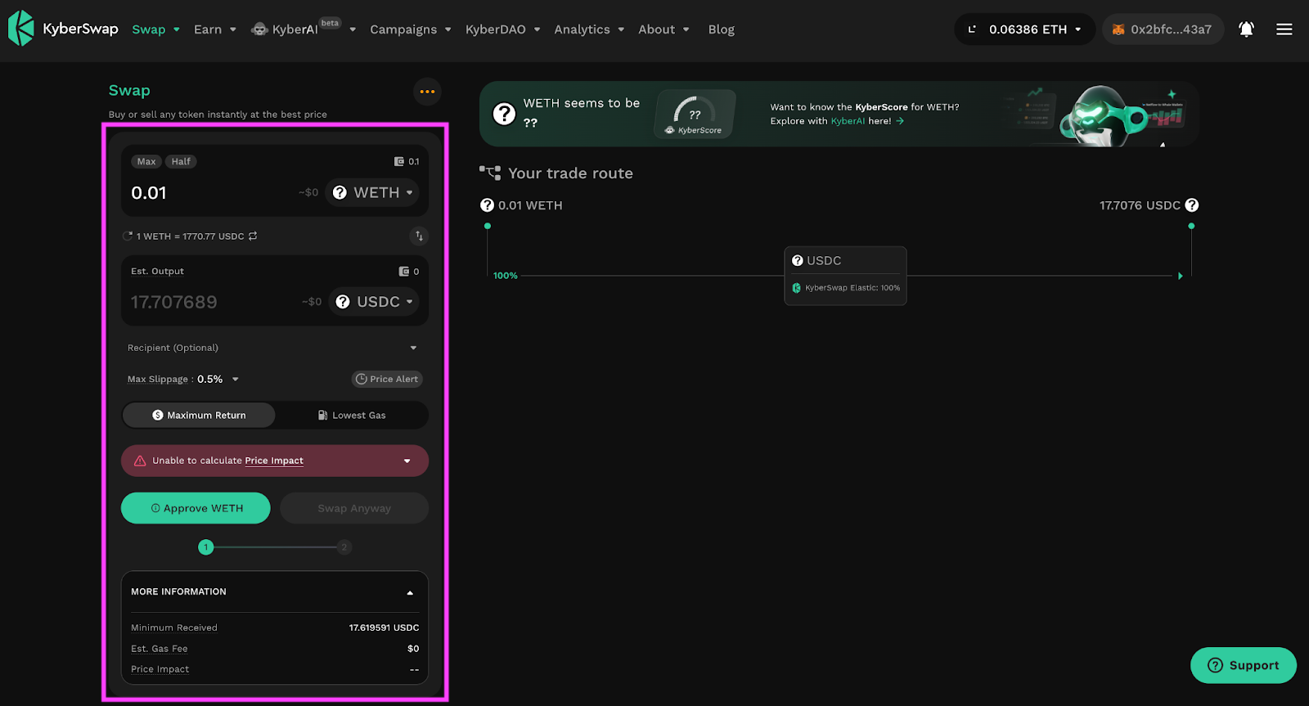Open the KyberDAO menu

(x=503, y=29)
